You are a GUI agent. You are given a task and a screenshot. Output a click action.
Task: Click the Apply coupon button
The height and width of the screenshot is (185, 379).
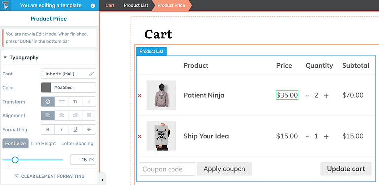pos(224,169)
